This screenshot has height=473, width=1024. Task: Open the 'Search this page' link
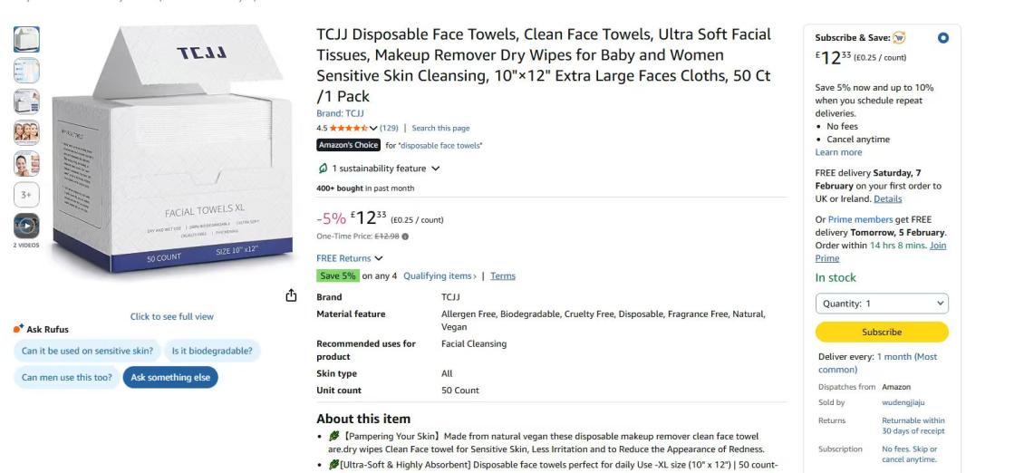(x=440, y=128)
